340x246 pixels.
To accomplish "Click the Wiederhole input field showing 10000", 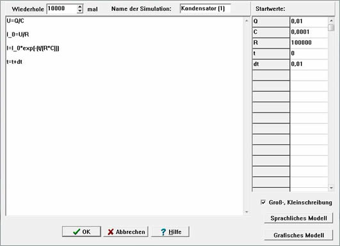I will [62, 9].
